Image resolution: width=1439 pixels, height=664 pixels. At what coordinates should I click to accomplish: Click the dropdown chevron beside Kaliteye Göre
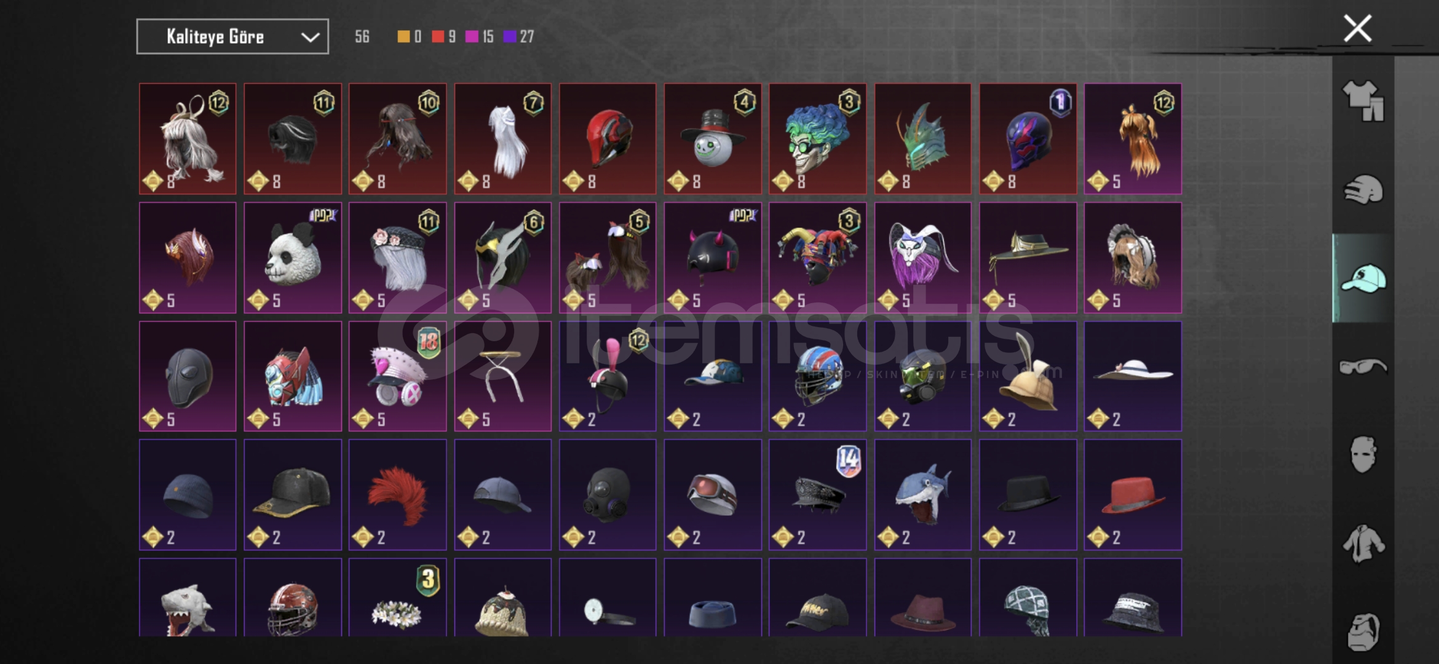click(x=311, y=37)
